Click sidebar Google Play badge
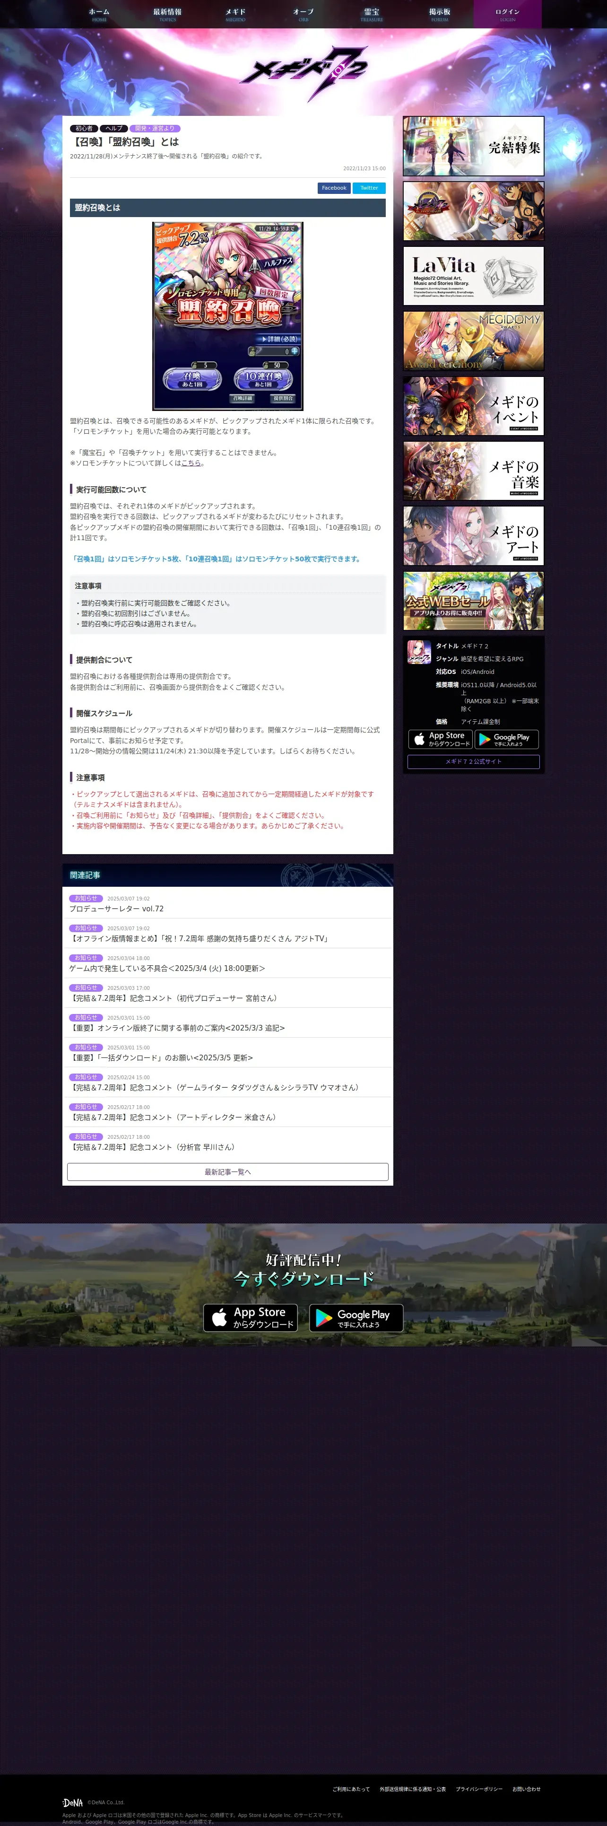 506,739
